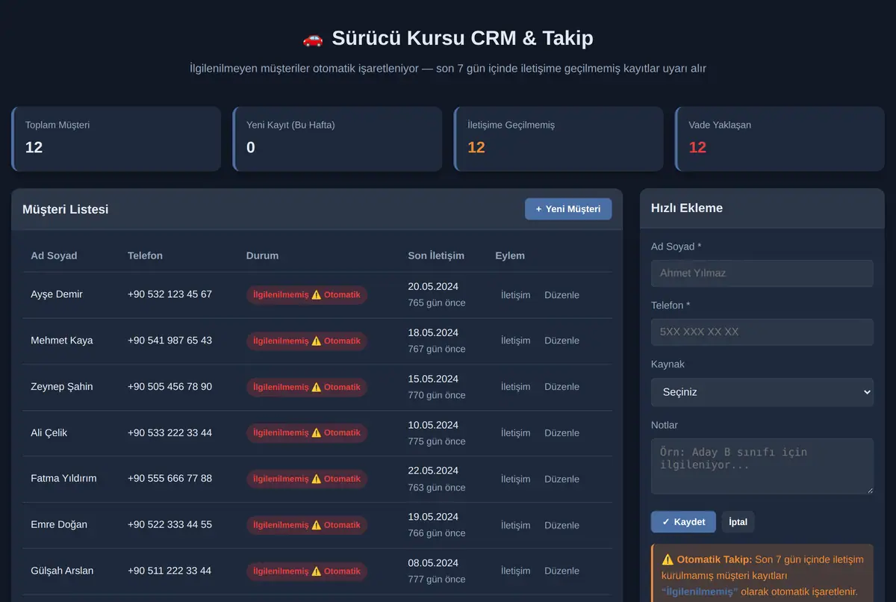Screen dimensions: 896x602
Task: Click the date 22.05.2024
Action: click(433, 471)
